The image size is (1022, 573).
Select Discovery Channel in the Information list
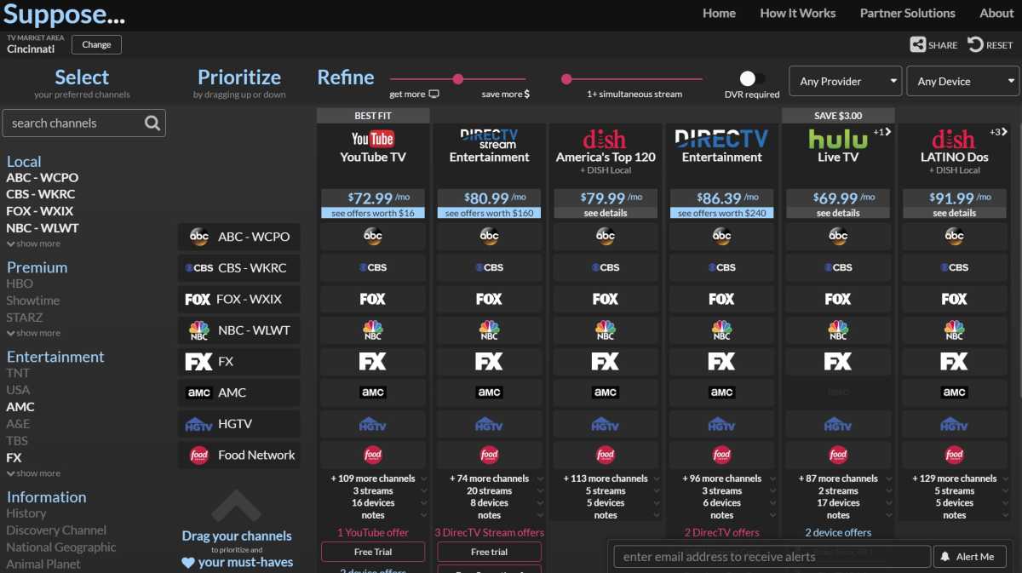56,530
